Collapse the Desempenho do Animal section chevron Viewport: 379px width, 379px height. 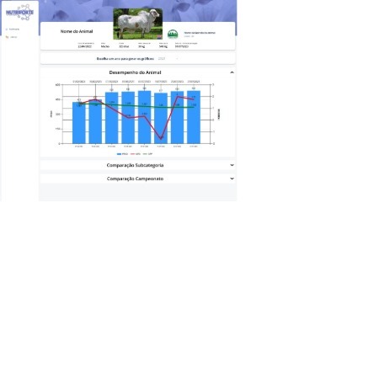(232, 72)
